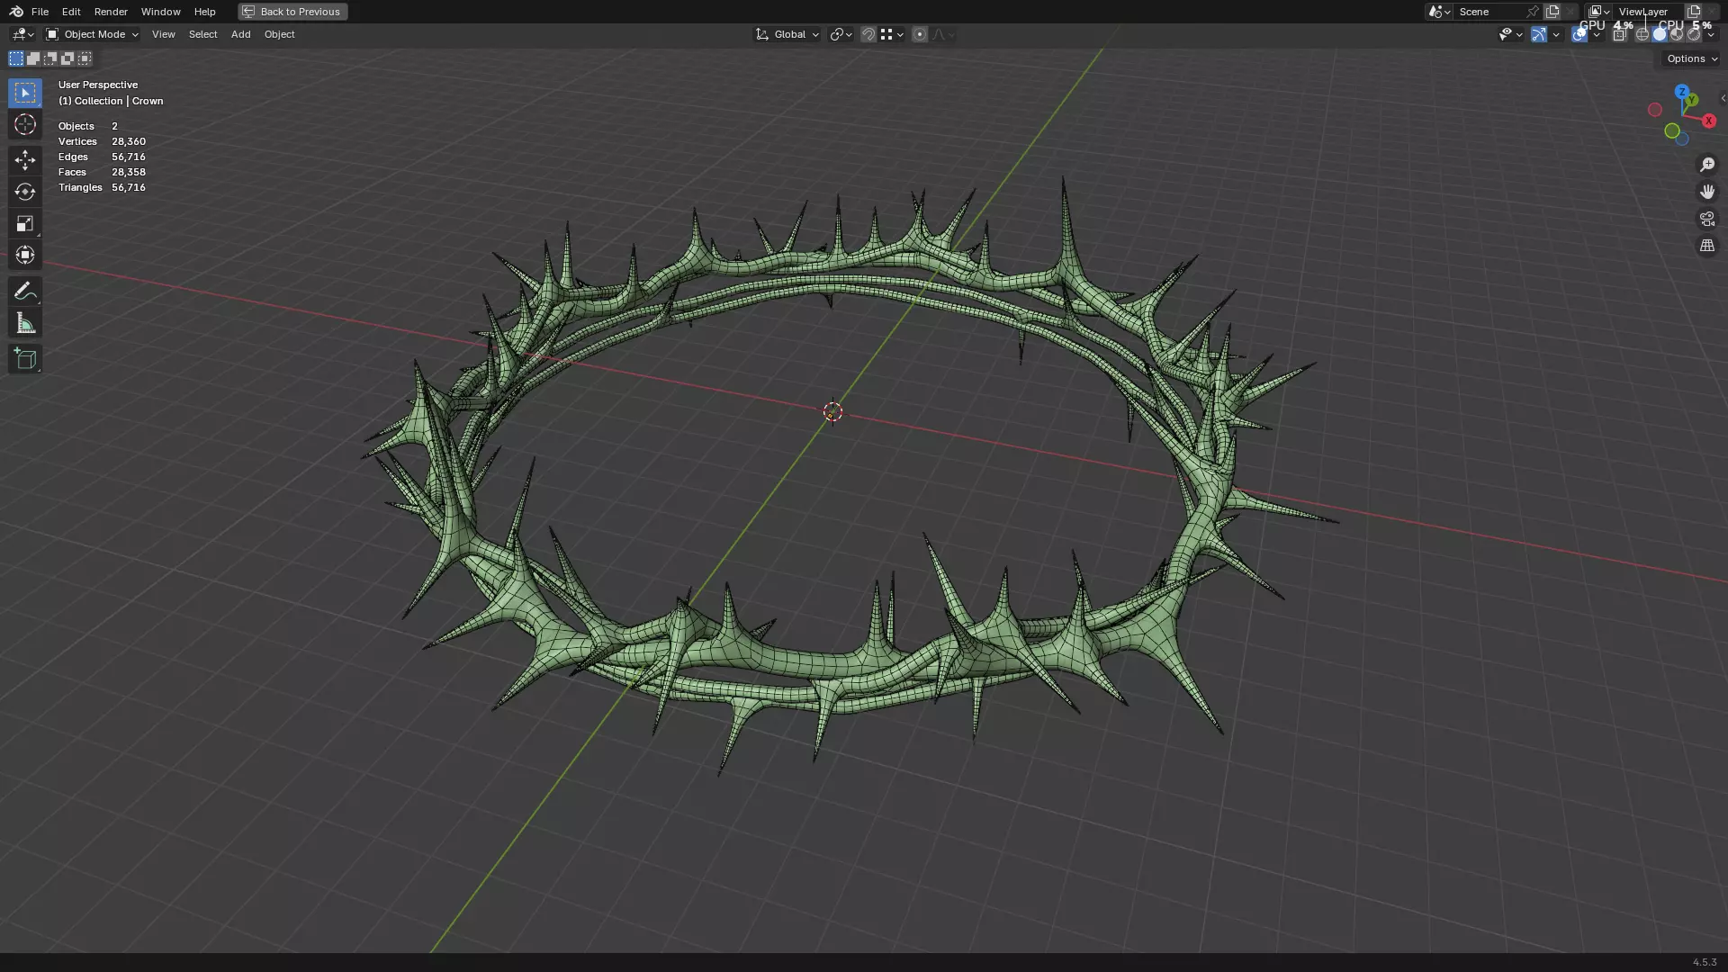Set select mode to extend selection
The width and height of the screenshot is (1728, 972).
[33, 58]
